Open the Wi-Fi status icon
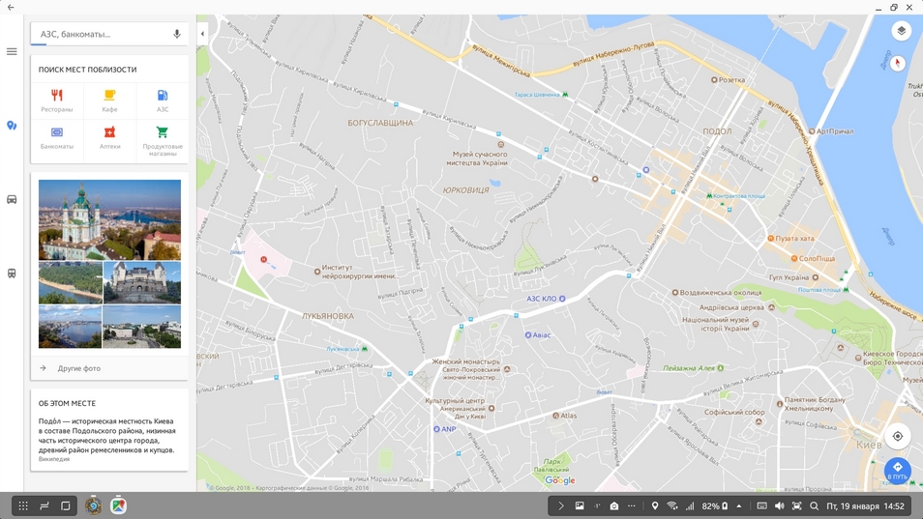The image size is (923, 519). pyautogui.click(x=671, y=506)
